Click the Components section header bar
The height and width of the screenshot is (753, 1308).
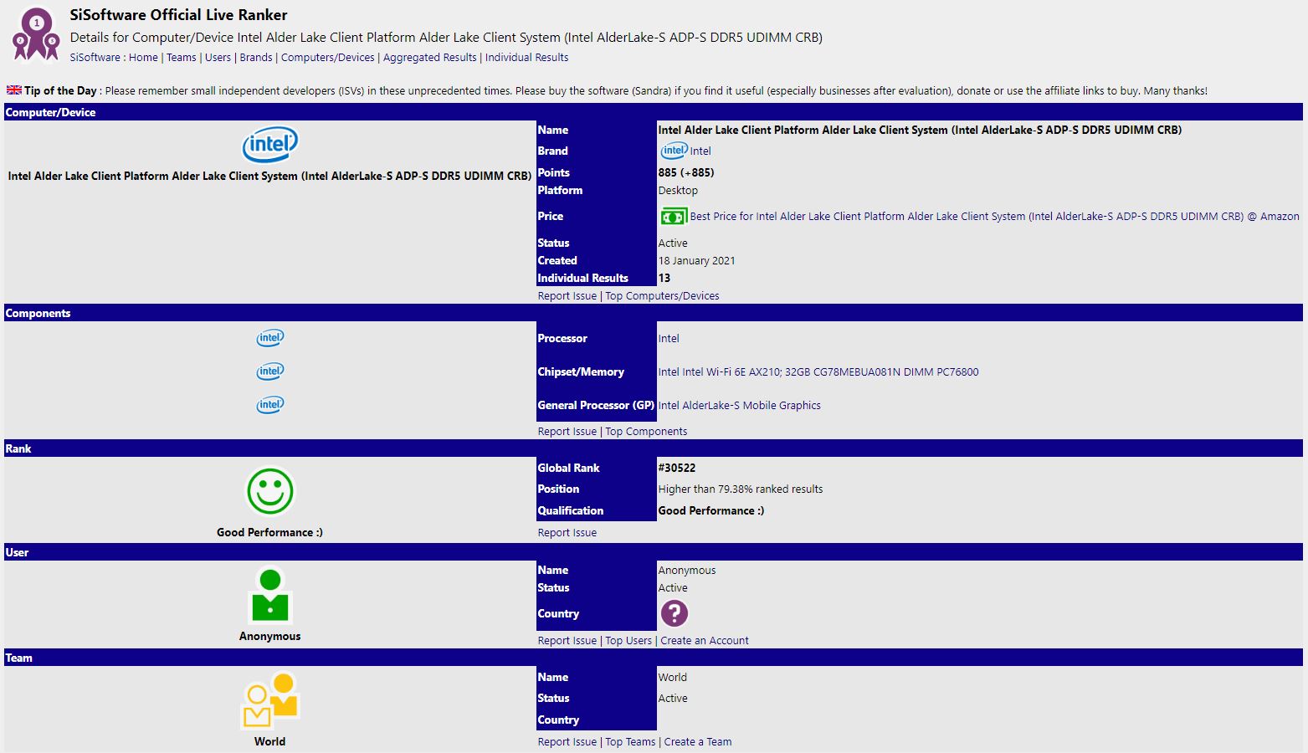click(x=654, y=313)
